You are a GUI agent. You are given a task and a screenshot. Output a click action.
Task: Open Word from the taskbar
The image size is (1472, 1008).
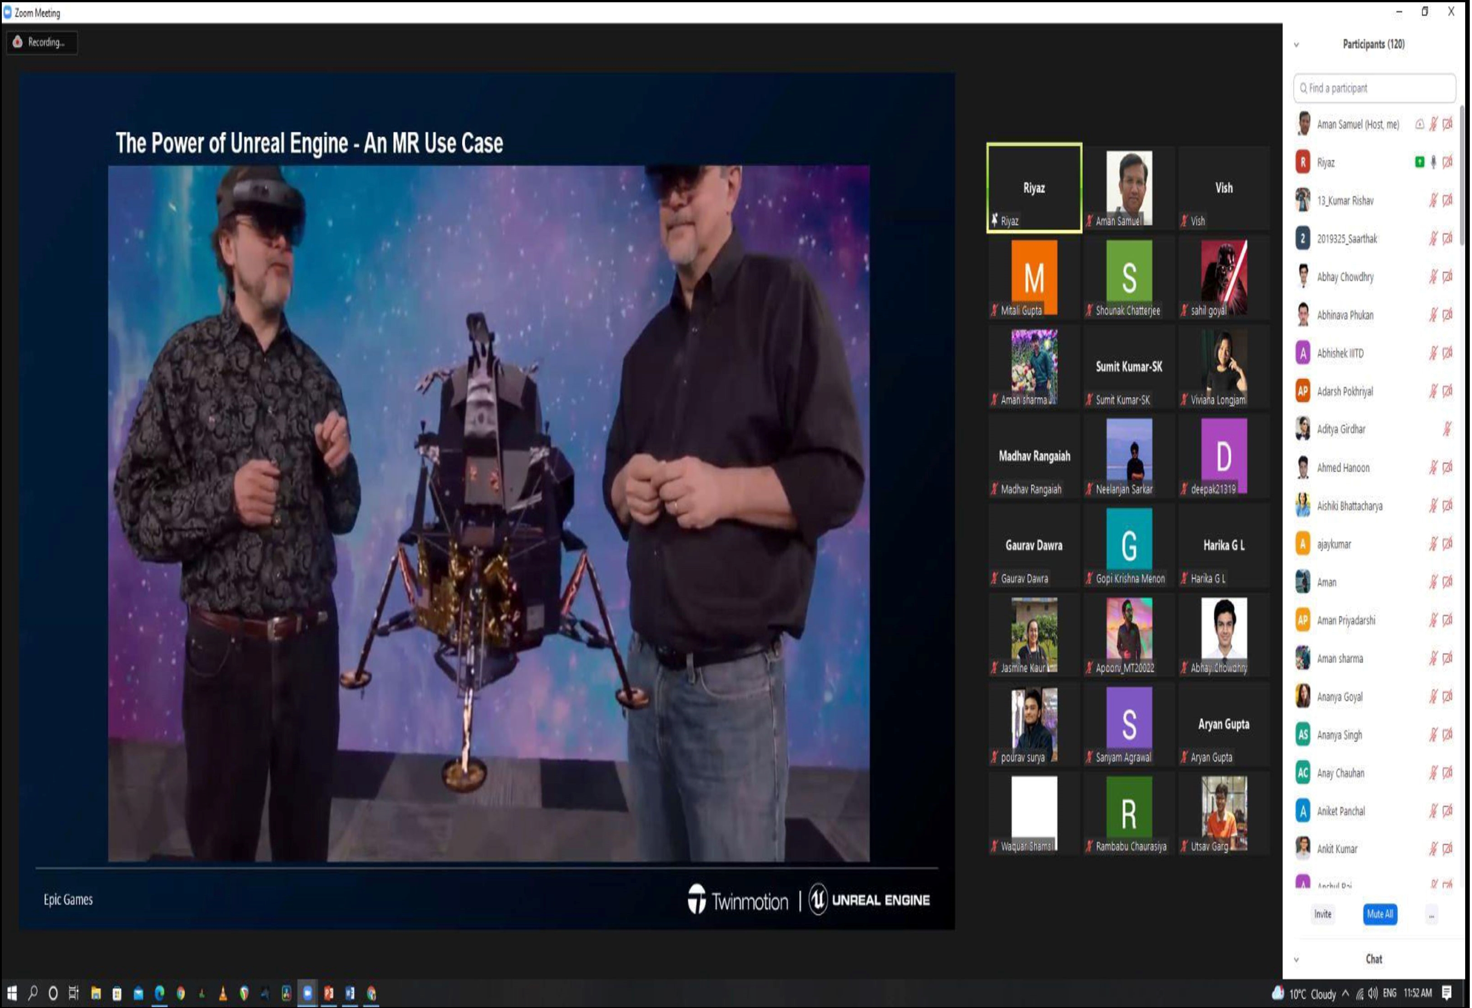350,993
